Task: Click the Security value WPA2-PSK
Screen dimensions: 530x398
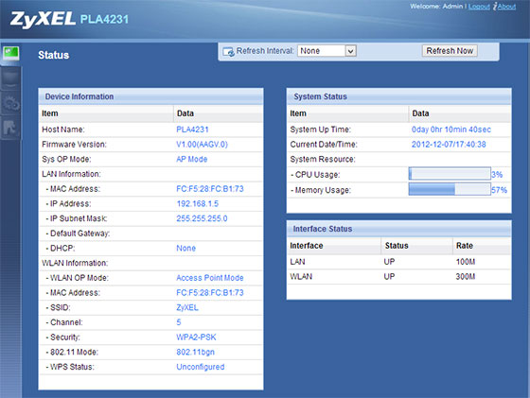Action: point(196,337)
